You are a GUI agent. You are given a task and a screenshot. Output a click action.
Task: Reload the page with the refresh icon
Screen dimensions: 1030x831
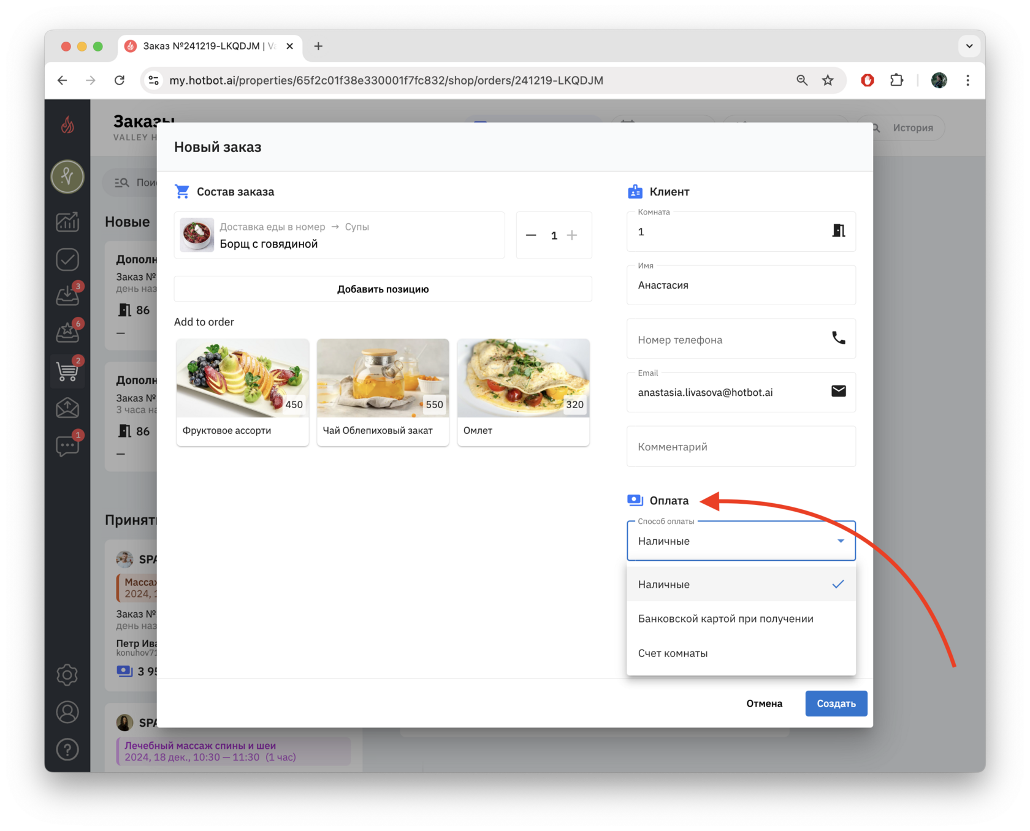[120, 80]
